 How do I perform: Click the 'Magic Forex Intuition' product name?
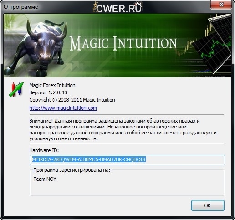coord(52,85)
